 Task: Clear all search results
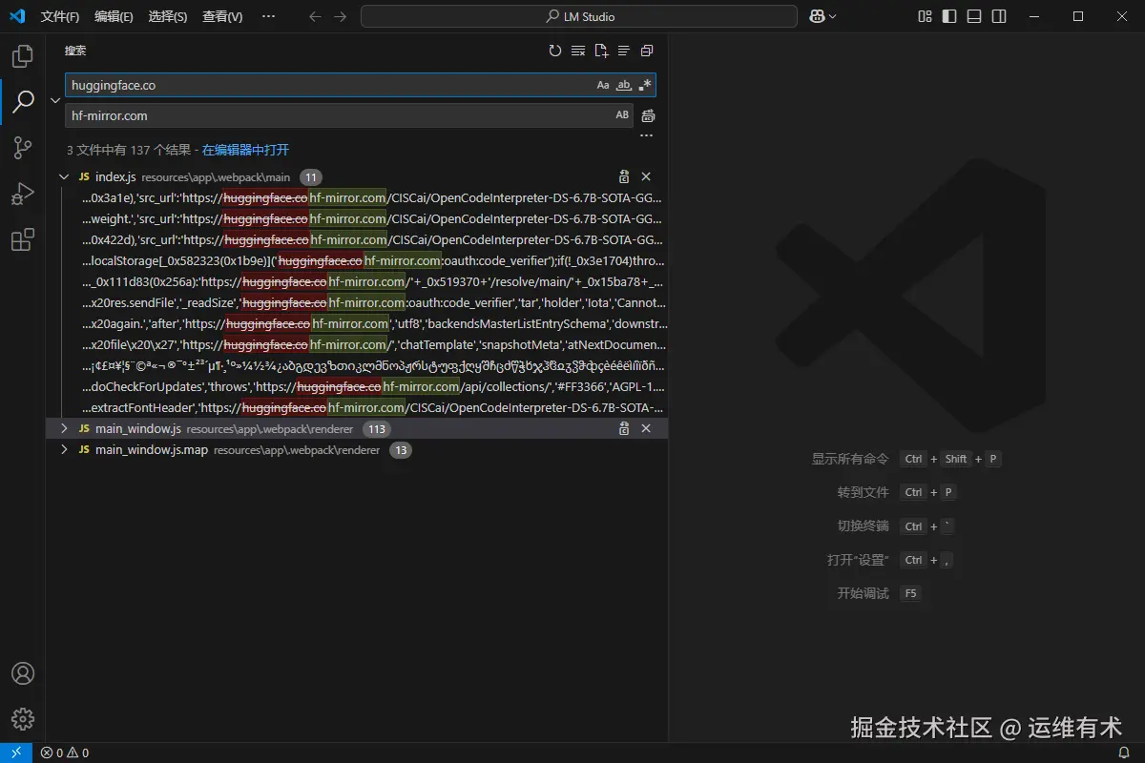(578, 51)
